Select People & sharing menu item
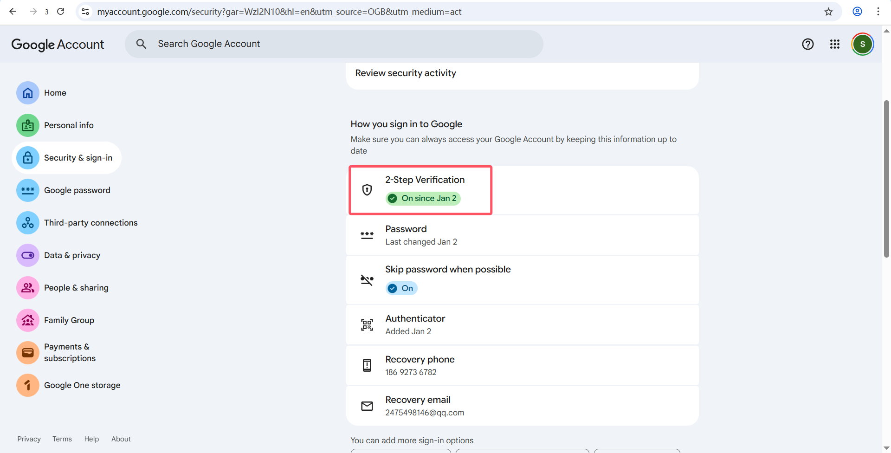The width and height of the screenshot is (891, 453). (x=76, y=288)
